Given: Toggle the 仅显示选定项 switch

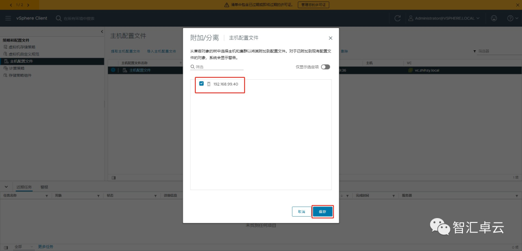Looking at the screenshot, I should [x=326, y=67].
